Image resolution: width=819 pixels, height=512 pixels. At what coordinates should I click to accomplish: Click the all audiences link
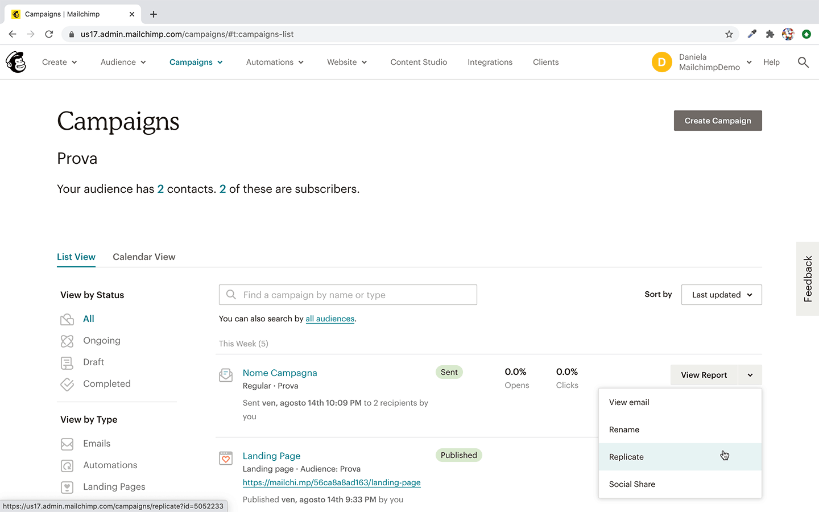pyautogui.click(x=330, y=319)
